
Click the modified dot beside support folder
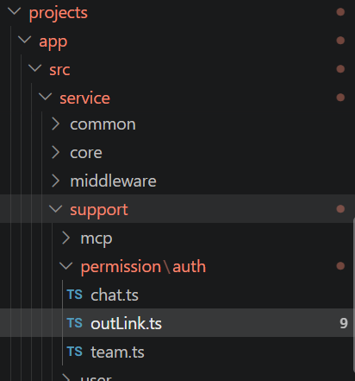tap(340, 209)
